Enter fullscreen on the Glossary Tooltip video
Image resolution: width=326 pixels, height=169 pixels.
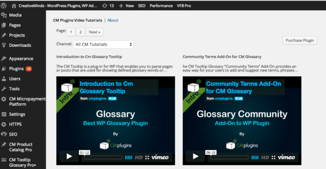[147, 158]
